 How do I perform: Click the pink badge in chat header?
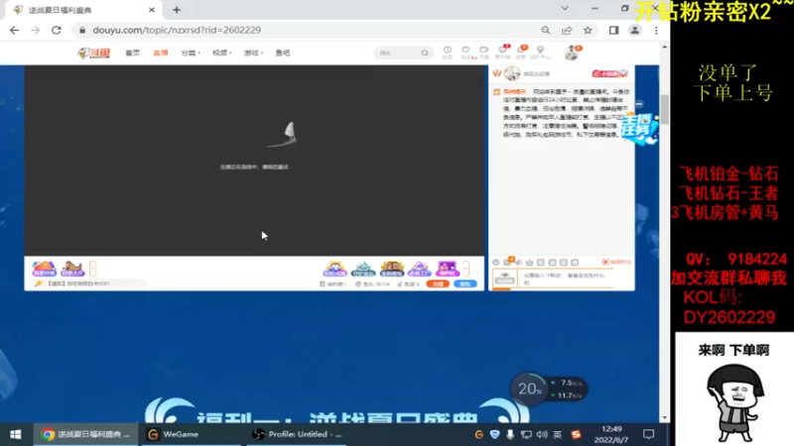pos(609,73)
